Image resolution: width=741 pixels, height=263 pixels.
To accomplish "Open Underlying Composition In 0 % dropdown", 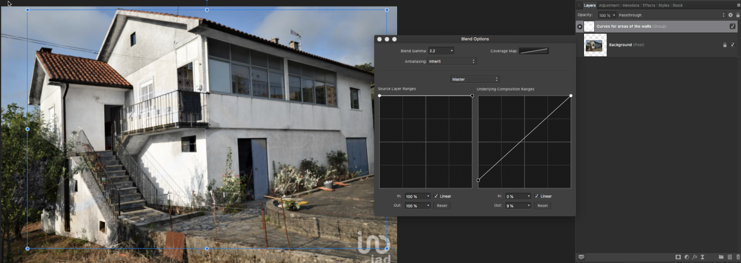I will click(518, 196).
